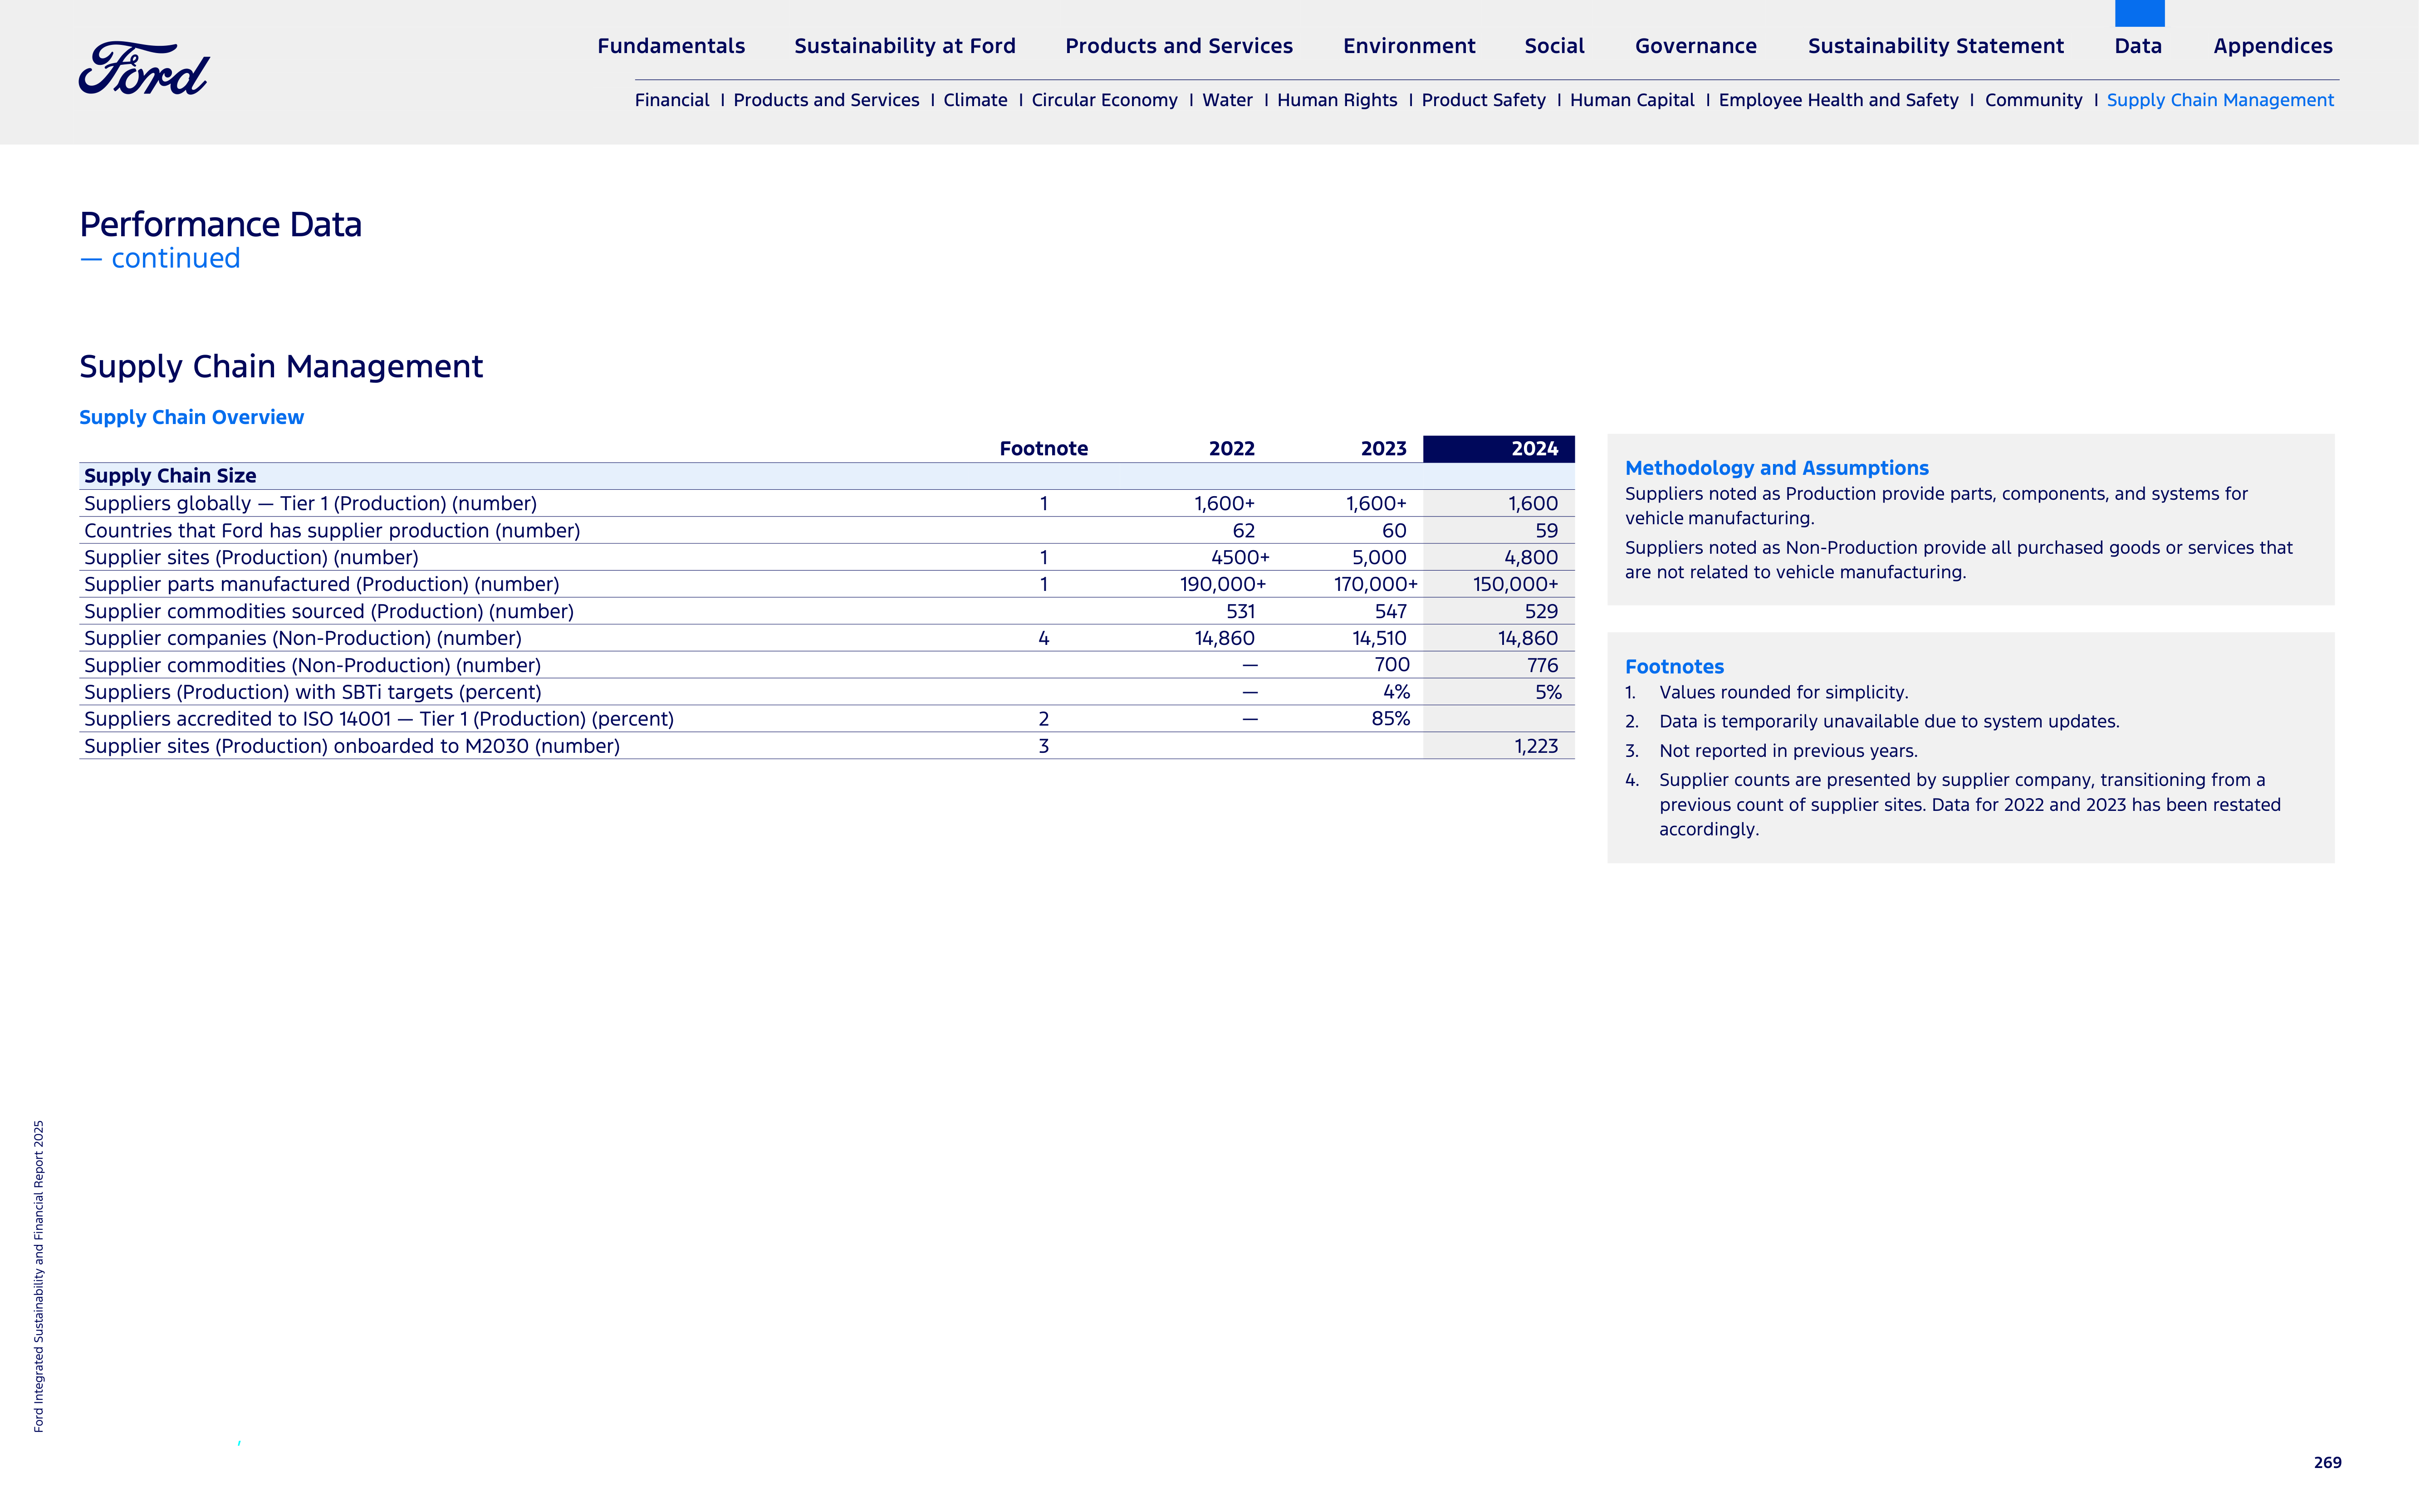Click the 2024 value 59
The width and height of the screenshot is (2420, 1512).
(x=1547, y=531)
